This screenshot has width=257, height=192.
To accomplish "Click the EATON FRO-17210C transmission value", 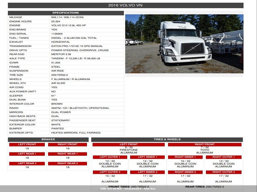I will coord(77,46).
